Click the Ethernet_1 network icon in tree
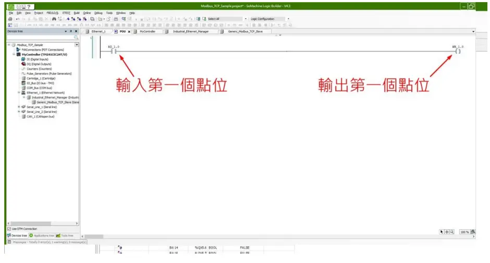This screenshot has height=263, width=490. click(x=23, y=93)
